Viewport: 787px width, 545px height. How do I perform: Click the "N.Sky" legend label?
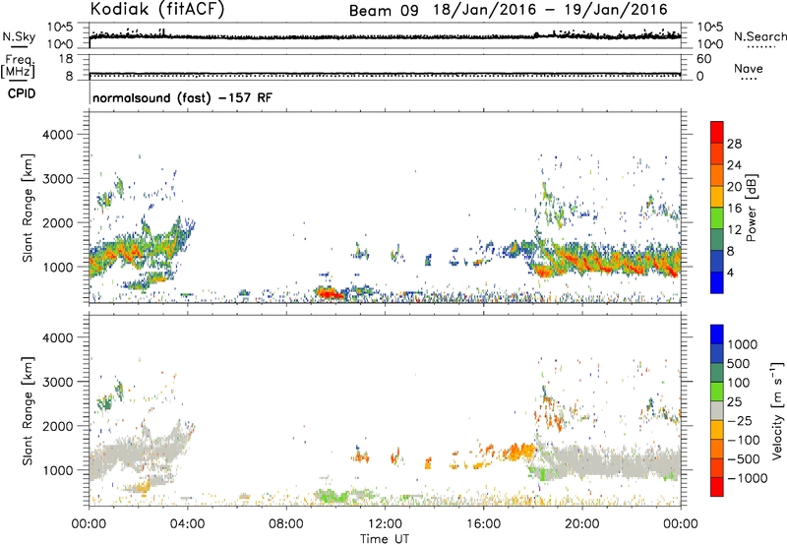[19, 36]
